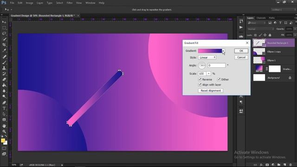Select the Healing Brush tool
Viewport: 297px width, 167px height.
pos(4,57)
